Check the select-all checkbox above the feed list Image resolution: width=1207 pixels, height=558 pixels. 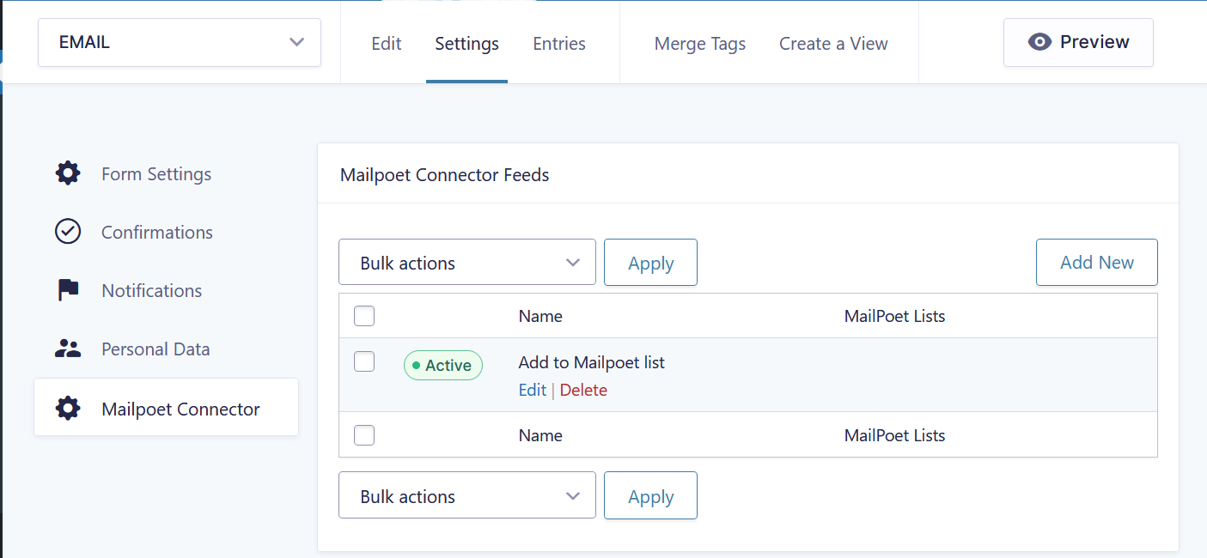point(363,315)
